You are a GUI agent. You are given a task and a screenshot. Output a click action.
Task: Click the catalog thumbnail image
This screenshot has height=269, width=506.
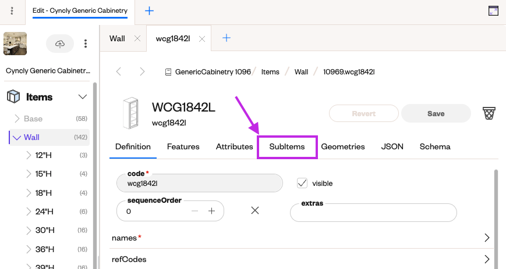[x=15, y=44]
